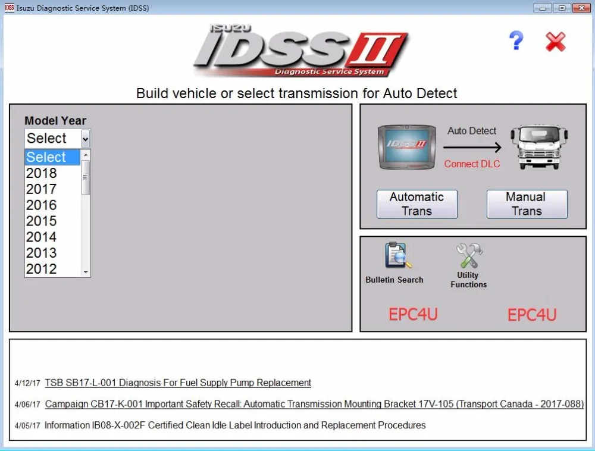
Task: Close the IDSS window from title bar
Action: [581, 8]
